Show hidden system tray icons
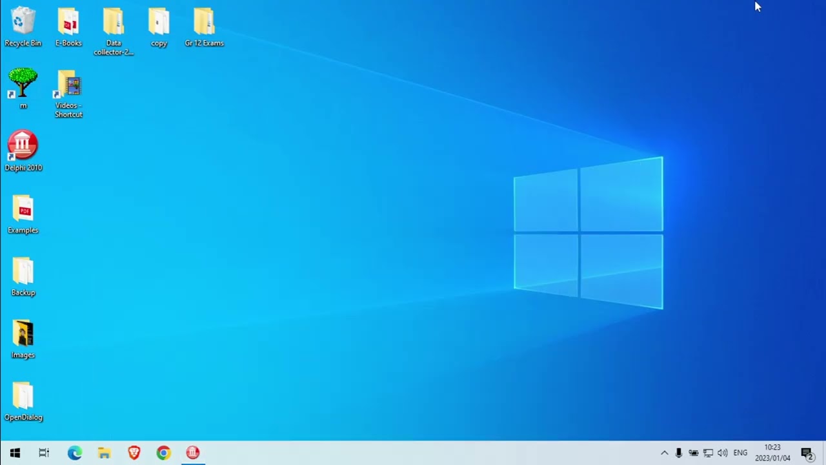Image resolution: width=826 pixels, height=465 pixels. click(x=664, y=453)
